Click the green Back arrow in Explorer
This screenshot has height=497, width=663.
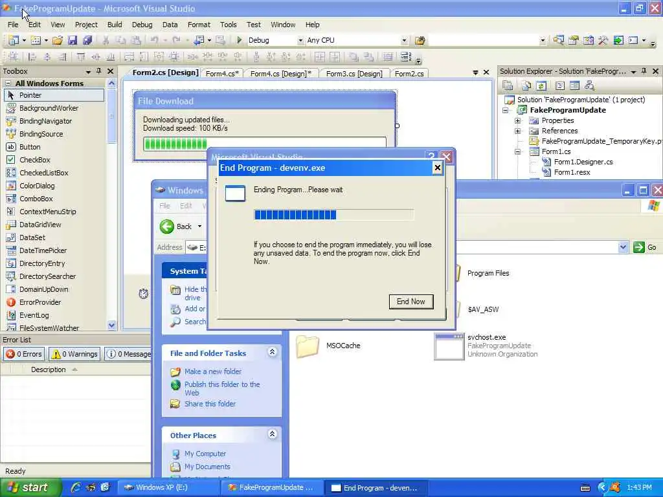[167, 226]
